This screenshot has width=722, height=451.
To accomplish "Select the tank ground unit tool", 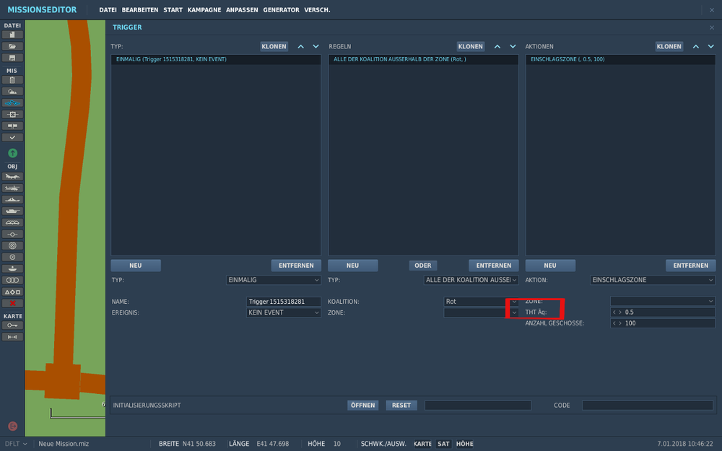I will coord(12,211).
